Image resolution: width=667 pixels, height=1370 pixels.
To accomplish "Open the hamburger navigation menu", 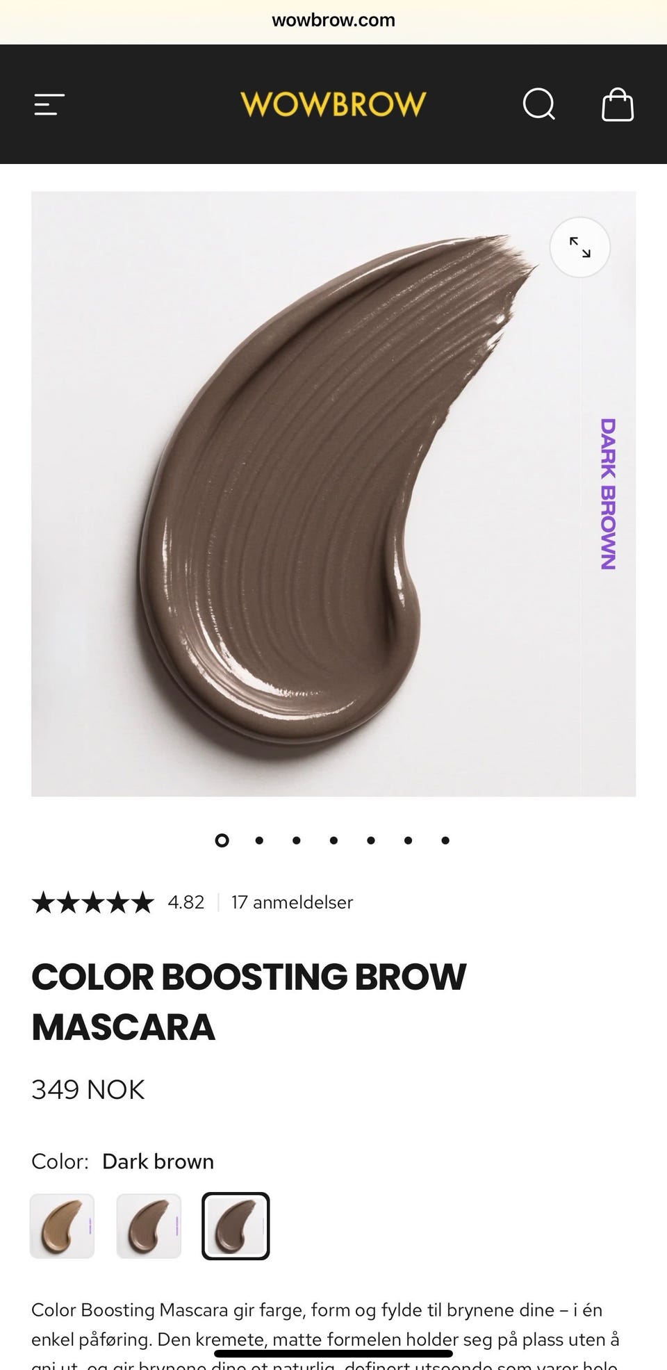I will (49, 105).
